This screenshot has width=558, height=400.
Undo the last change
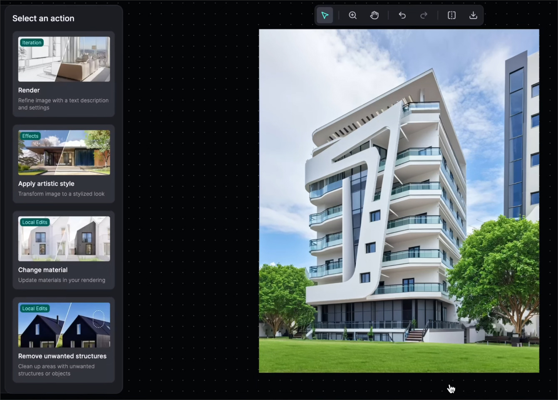pyautogui.click(x=402, y=15)
